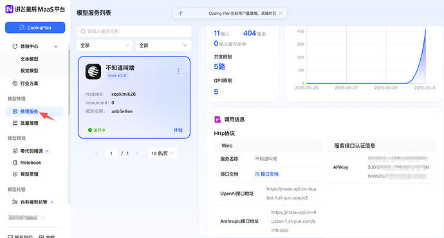Open 自有模型托管 in the sidebar
Viewport: 444px width, 238px height.
33,202
